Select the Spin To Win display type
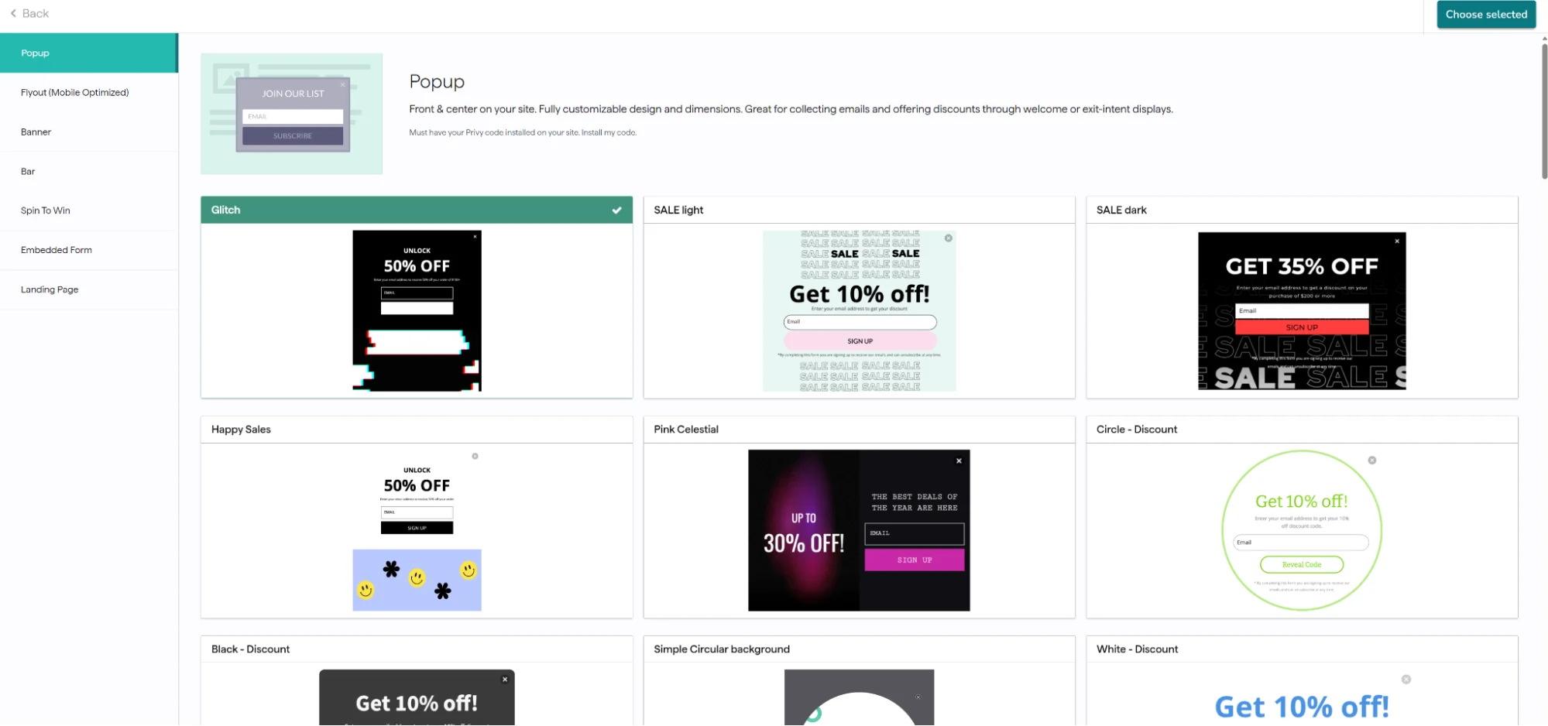Image resolution: width=1548 pixels, height=726 pixels. tap(89, 211)
